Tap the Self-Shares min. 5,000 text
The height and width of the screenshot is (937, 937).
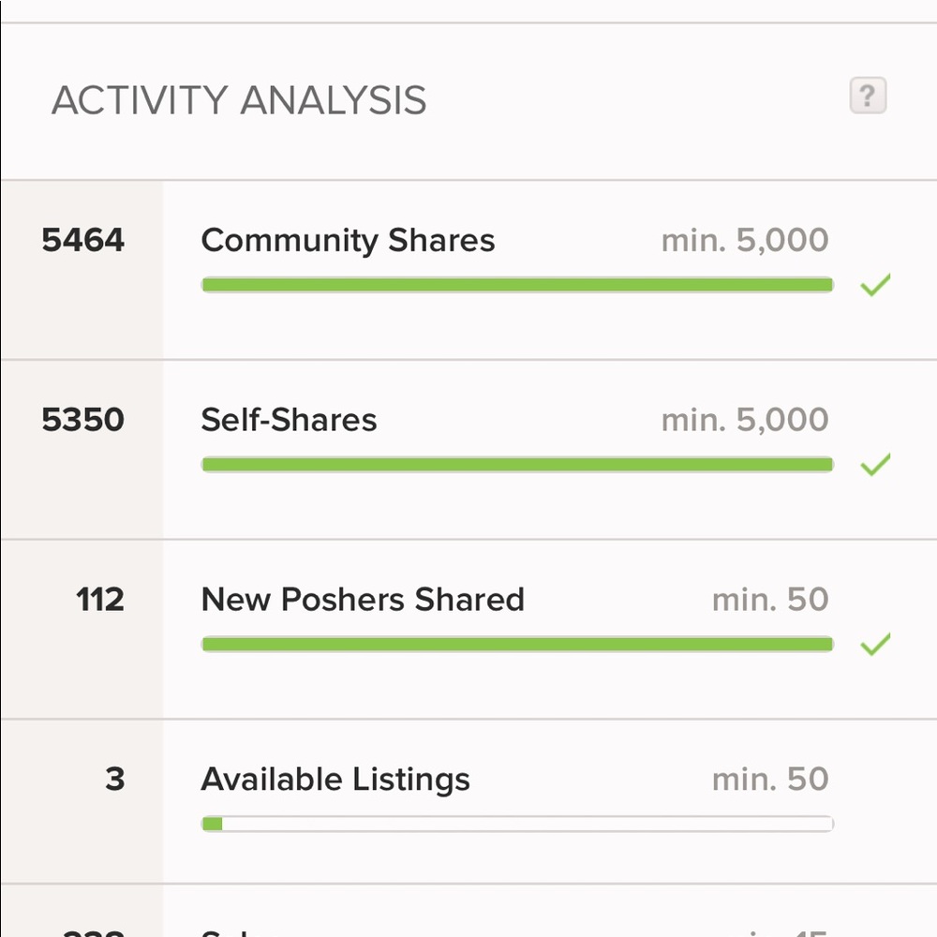(745, 420)
